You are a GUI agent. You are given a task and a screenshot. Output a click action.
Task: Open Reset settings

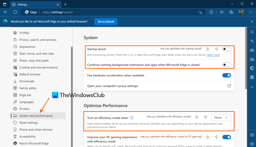(38, 122)
